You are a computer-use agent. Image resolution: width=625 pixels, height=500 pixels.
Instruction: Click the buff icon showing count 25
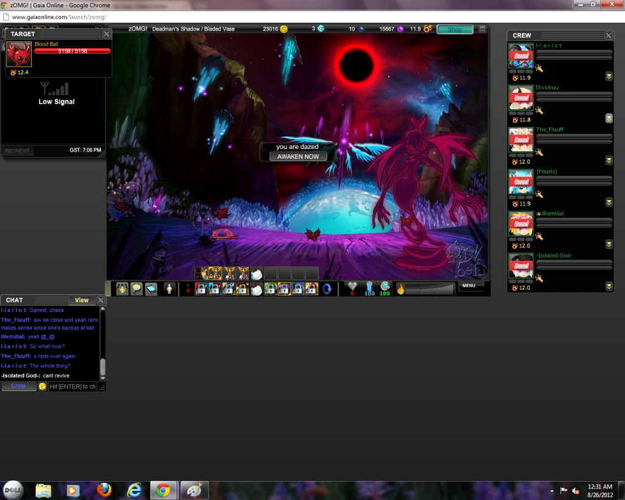243,273
